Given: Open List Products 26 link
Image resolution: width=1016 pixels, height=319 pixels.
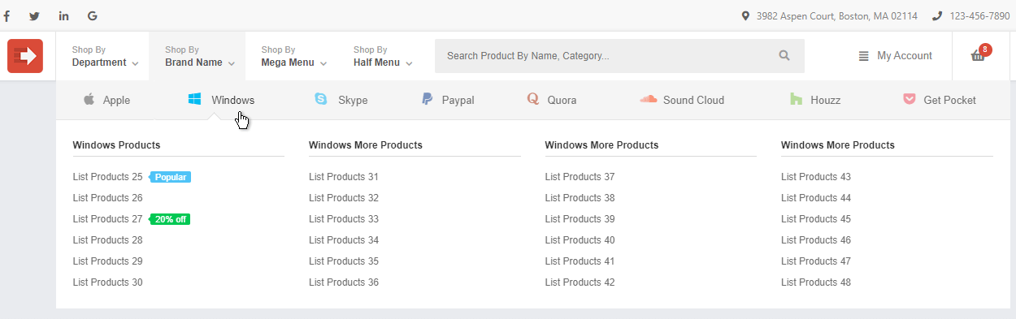Looking at the screenshot, I should click(x=107, y=198).
